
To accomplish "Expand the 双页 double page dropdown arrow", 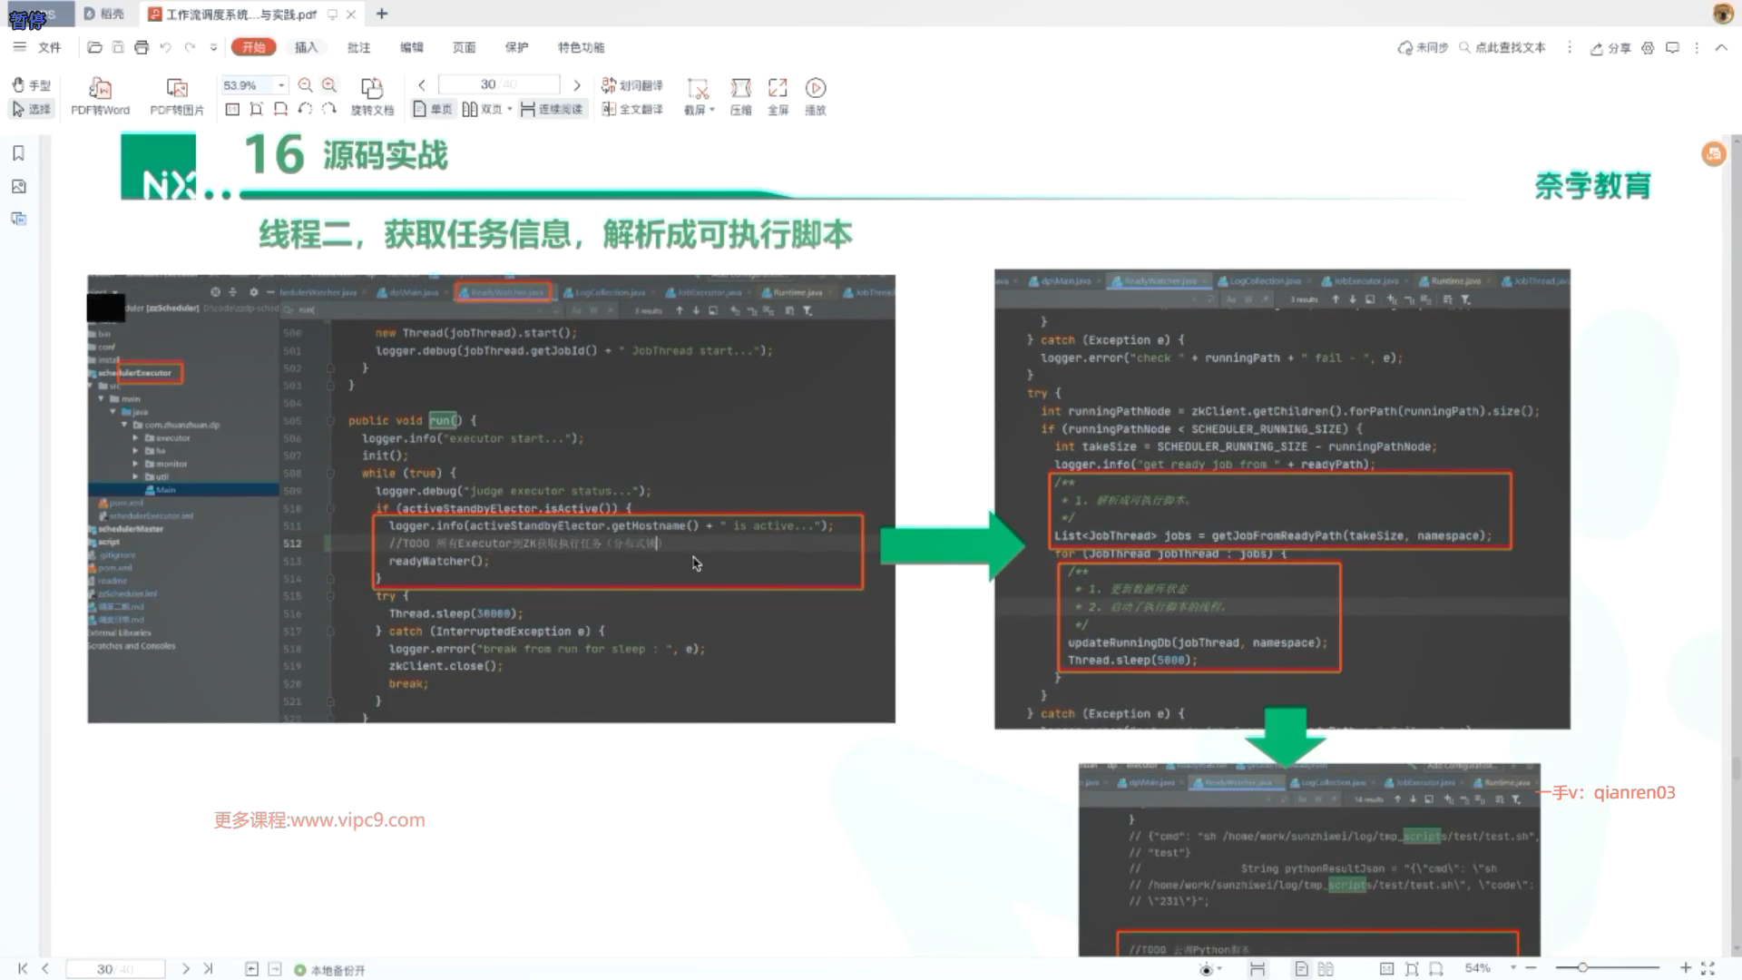I will click(510, 109).
